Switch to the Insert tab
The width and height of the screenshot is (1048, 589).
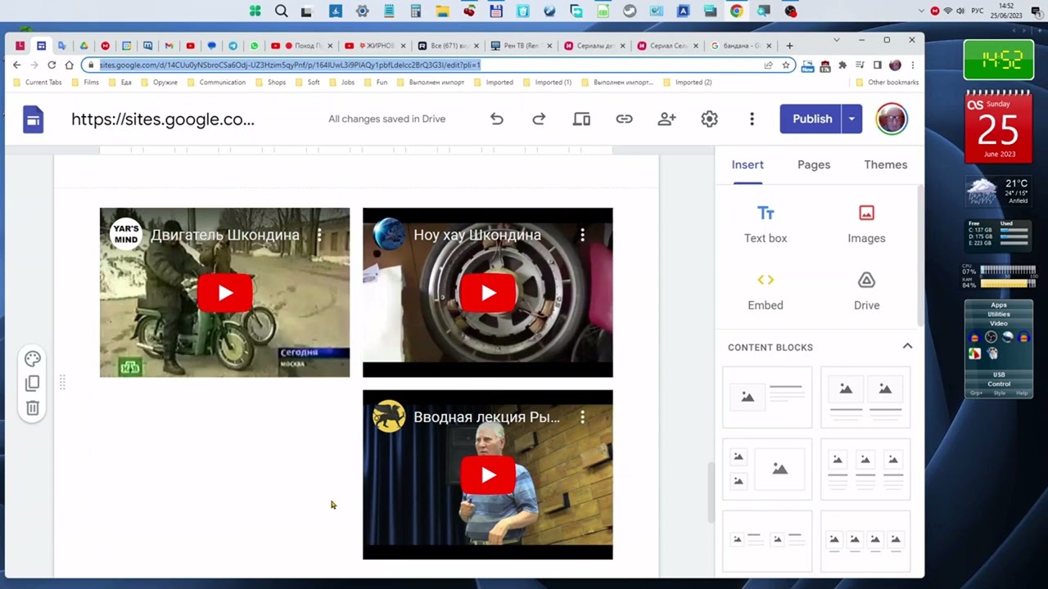tap(748, 164)
